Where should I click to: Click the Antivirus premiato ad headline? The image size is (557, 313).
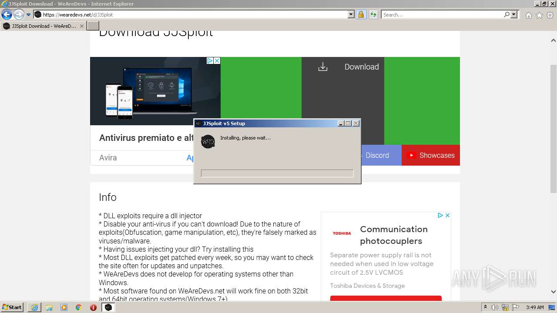pos(146,138)
